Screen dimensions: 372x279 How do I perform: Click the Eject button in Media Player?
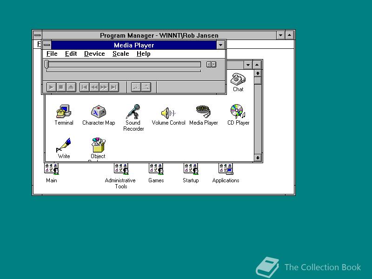click(x=71, y=87)
